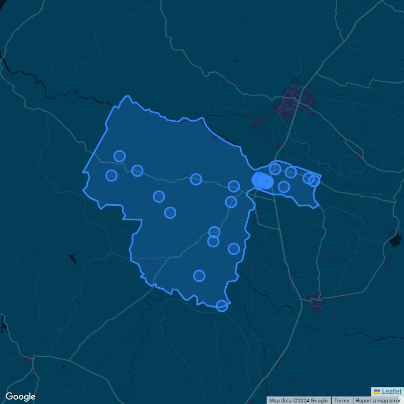Select the southernmost circle marker on the border
404x404 pixels.
(221, 306)
